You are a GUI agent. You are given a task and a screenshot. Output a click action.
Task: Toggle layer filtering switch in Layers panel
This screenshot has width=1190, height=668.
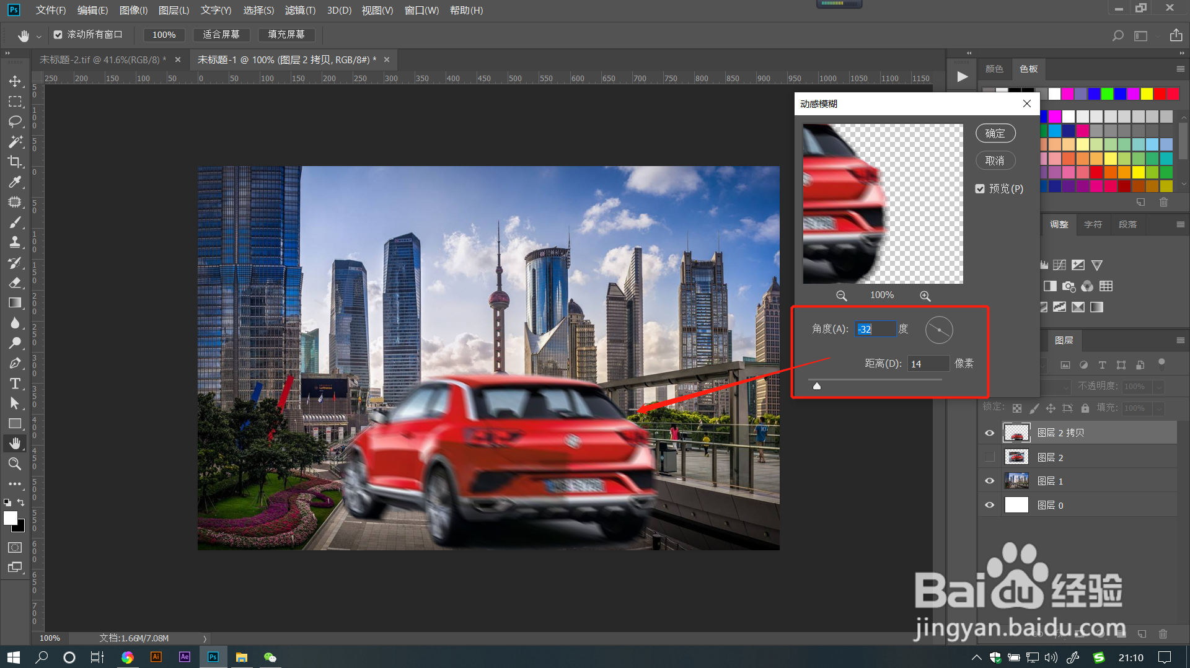pos(1161,363)
